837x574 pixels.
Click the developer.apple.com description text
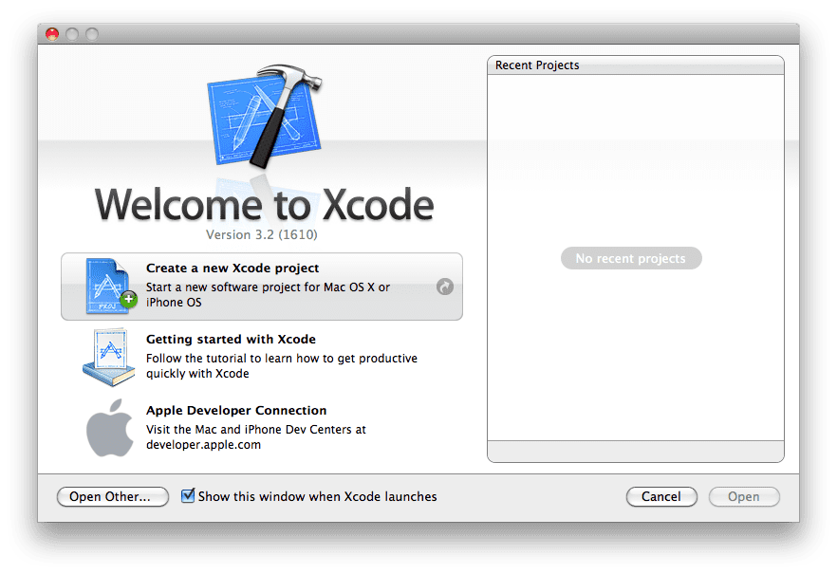point(256,436)
